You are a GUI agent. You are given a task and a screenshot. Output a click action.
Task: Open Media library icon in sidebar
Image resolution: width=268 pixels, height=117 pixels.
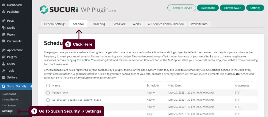pyautogui.click(x=4, y=28)
